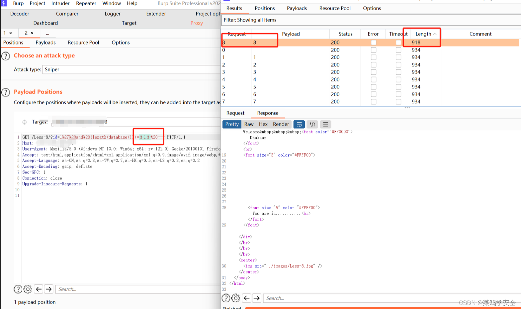
Task: Open search settings gear in main window editor
Action: [28, 289]
